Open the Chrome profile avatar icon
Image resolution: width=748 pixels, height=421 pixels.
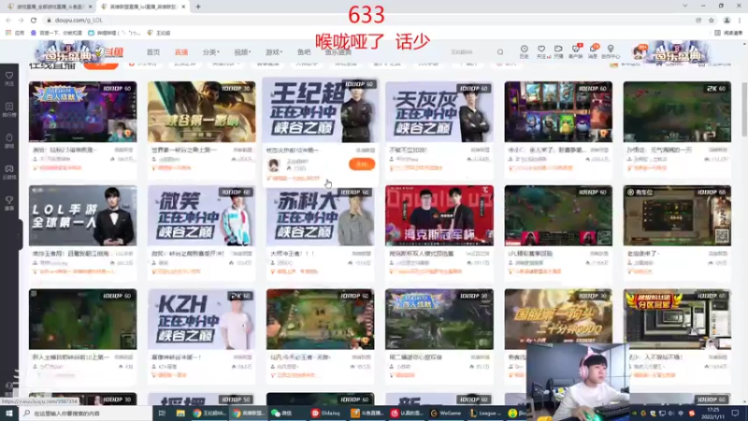[727, 20]
